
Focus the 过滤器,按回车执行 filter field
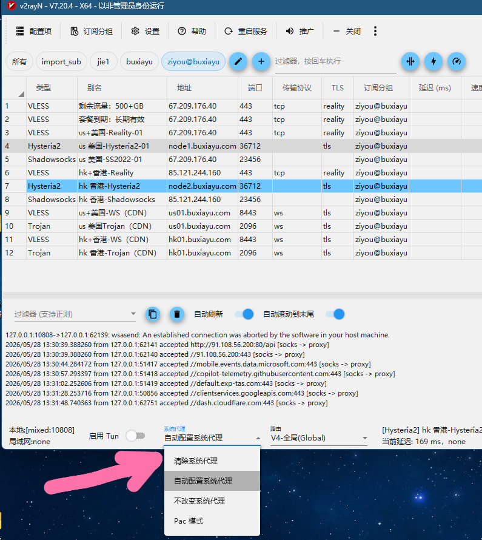335,62
